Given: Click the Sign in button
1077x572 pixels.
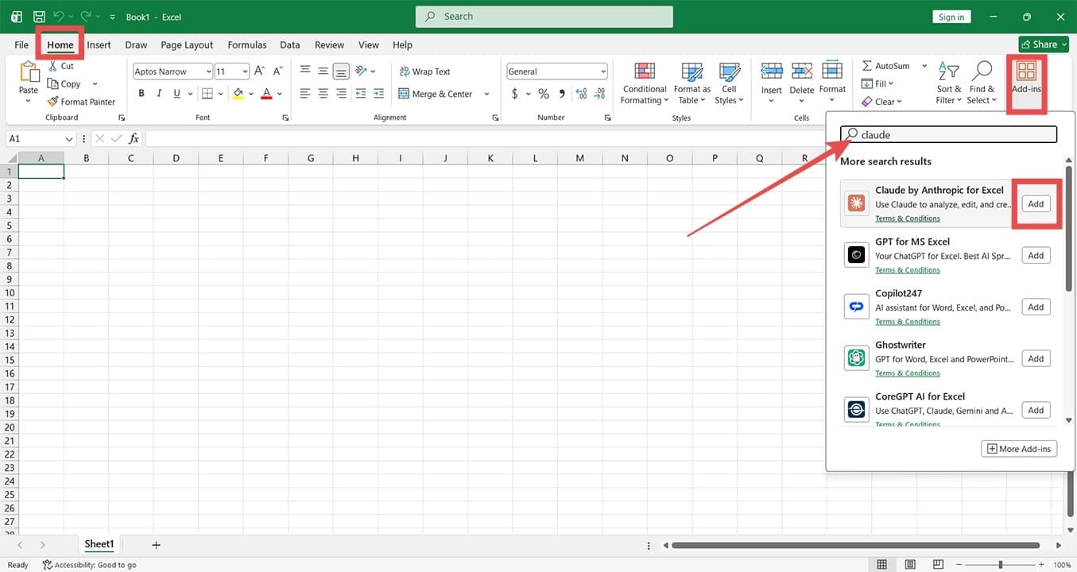Looking at the screenshot, I should point(951,17).
